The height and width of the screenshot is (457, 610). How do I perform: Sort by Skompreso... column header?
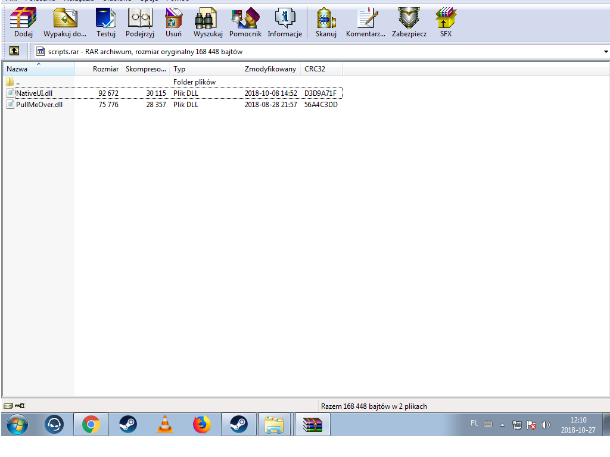[146, 69]
